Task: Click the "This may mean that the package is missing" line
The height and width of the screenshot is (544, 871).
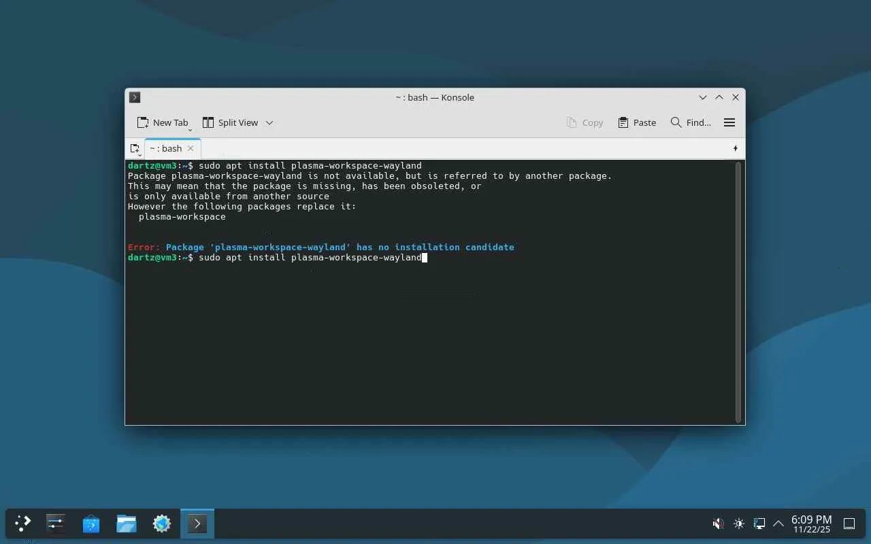Action: 305,186
